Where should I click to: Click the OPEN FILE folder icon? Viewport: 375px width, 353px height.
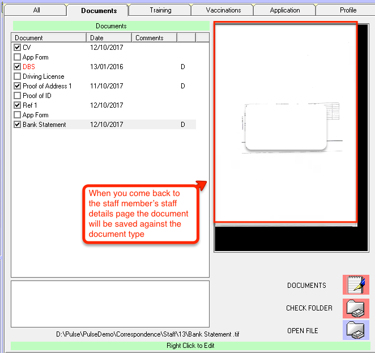tap(356, 330)
